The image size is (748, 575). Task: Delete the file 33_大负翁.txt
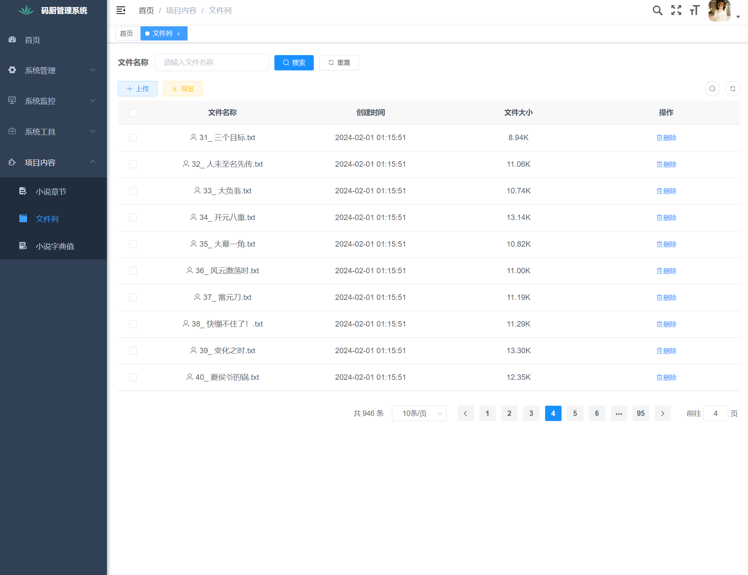coord(666,191)
